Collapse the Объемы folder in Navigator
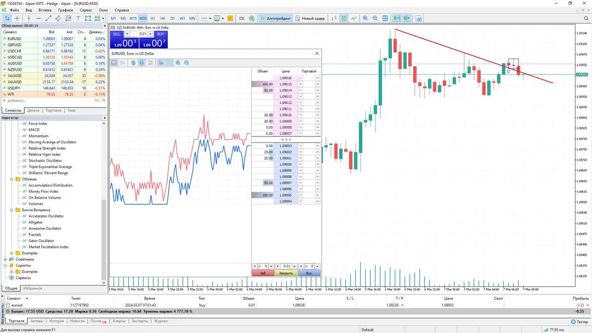This screenshot has width=592, height=333. point(12,179)
